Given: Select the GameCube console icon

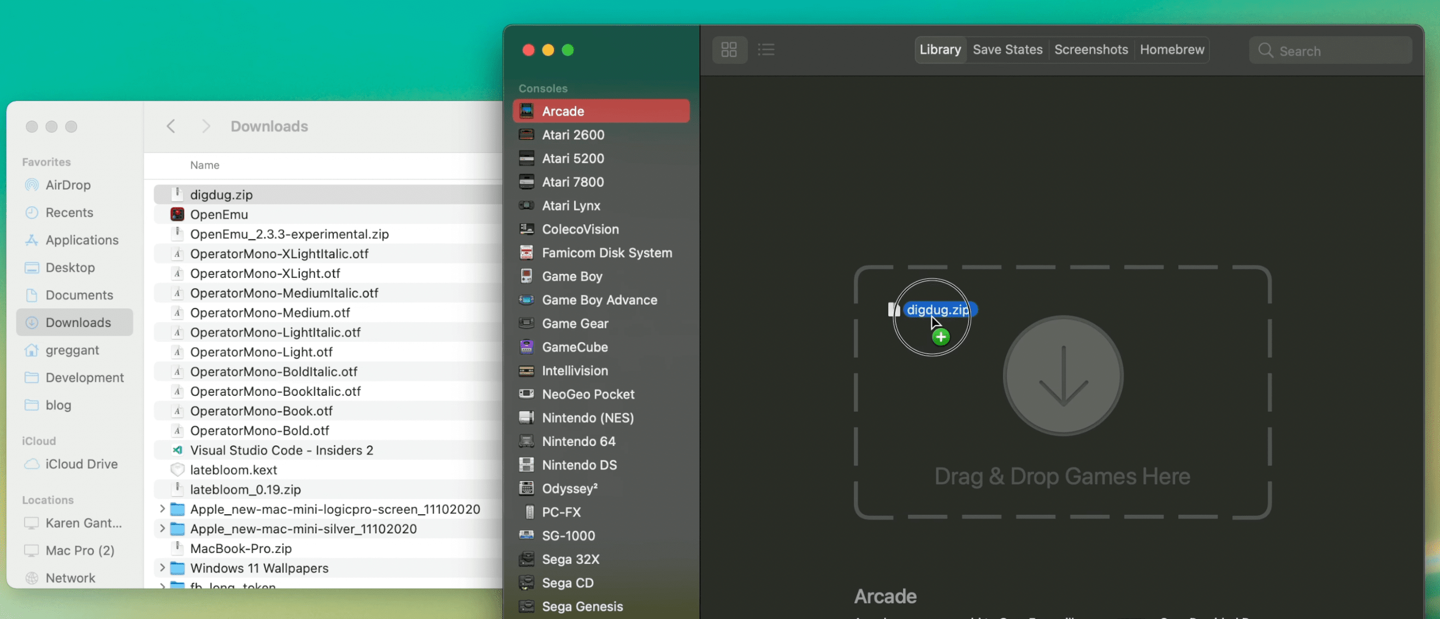Looking at the screenshot, I should (527, 347).
